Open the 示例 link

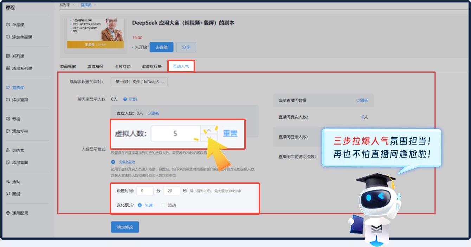(133, 99)
